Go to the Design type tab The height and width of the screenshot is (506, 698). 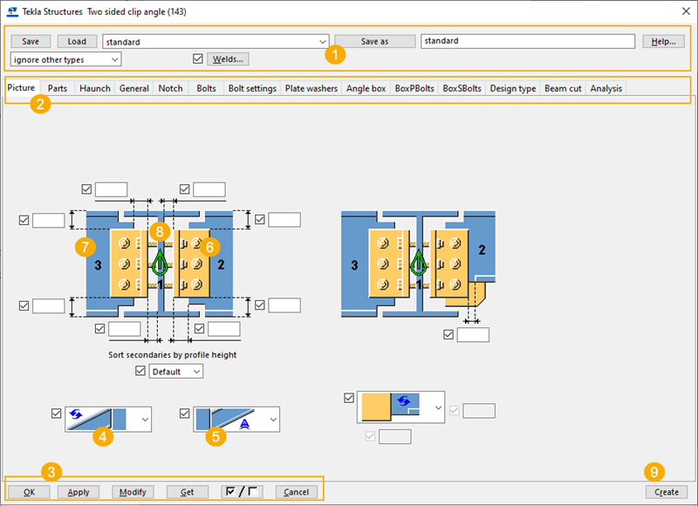pos(512,88)
